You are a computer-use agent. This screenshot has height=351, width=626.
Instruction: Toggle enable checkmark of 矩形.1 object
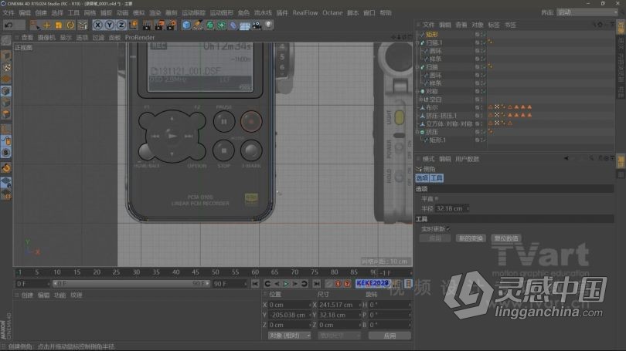485,140
